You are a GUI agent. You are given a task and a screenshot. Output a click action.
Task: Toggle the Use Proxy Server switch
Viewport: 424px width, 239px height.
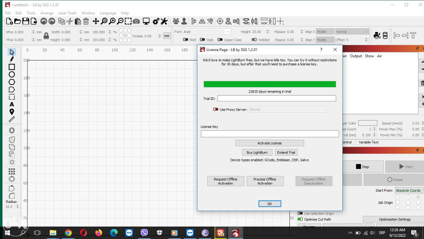click(x=216, y=109)
